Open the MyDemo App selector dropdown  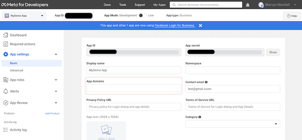(24, 16)
